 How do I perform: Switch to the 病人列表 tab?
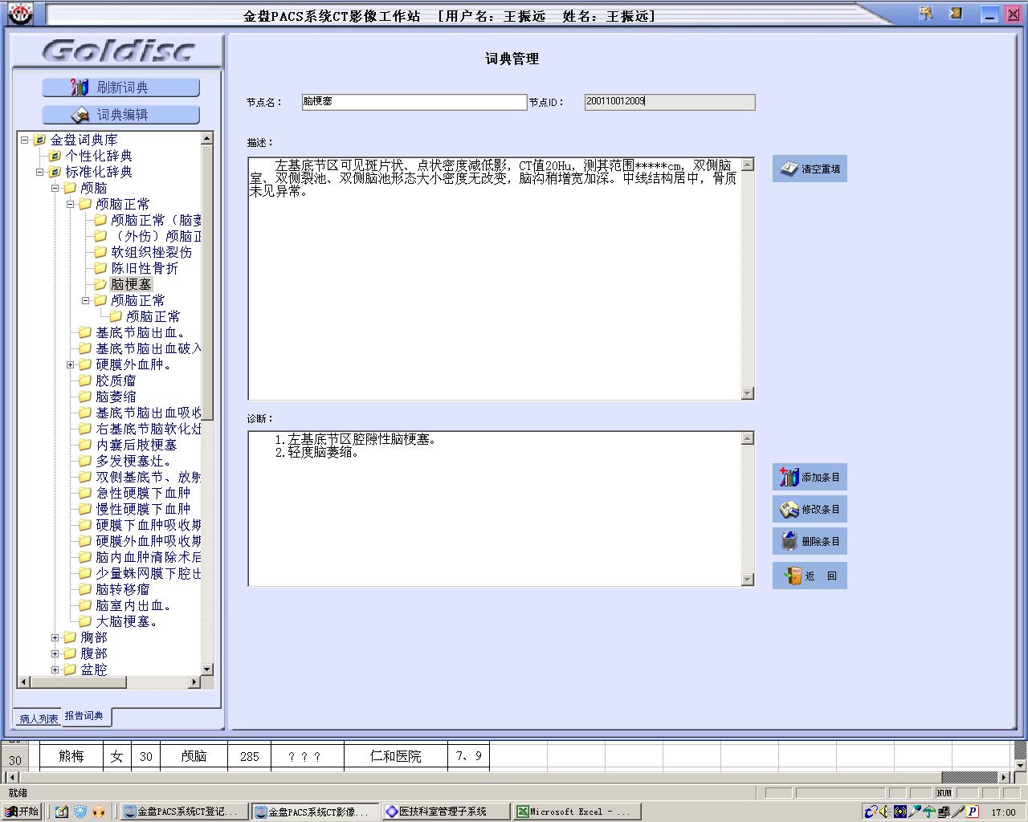click(36, 718)
